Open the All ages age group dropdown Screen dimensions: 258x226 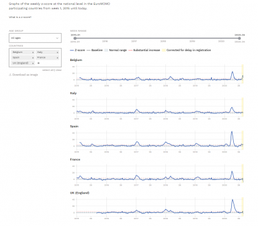(x=35, y=38)
